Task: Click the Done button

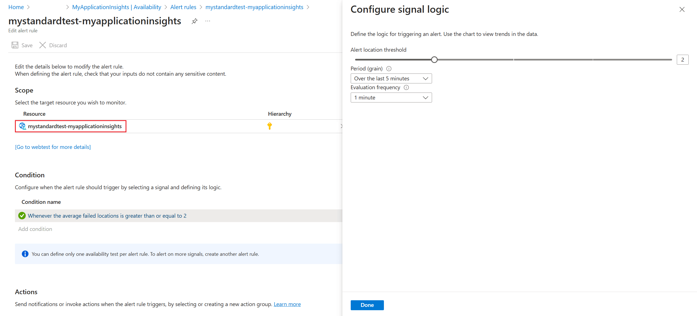Action: click(x=367, y=305)
